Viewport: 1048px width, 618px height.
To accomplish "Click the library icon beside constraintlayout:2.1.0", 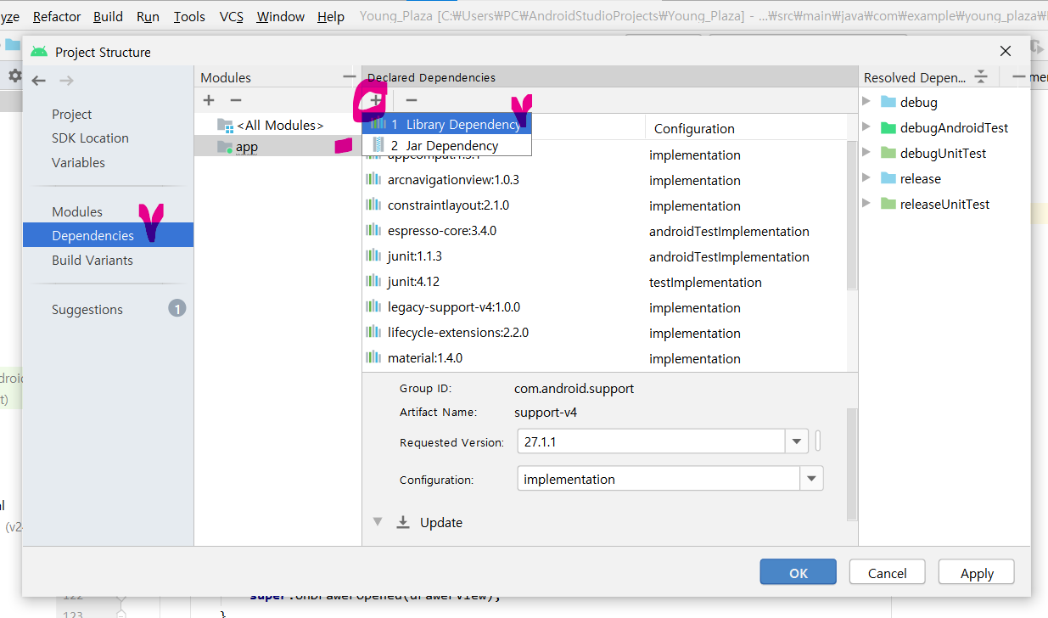I will 373,205.
